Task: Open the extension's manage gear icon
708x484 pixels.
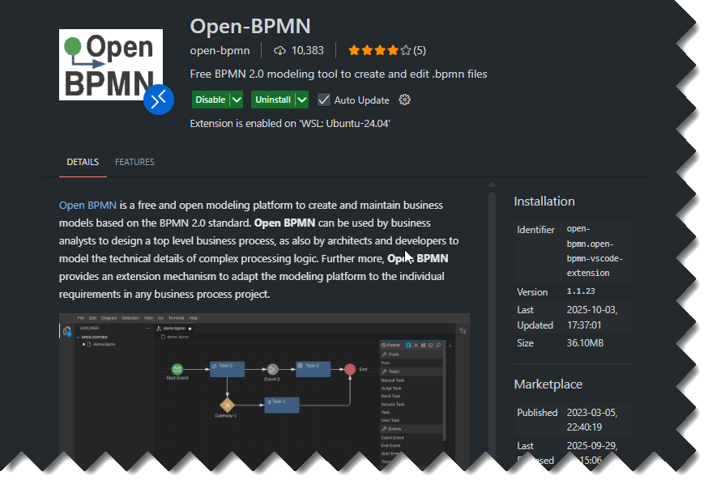Action: [x=405, y=100]
